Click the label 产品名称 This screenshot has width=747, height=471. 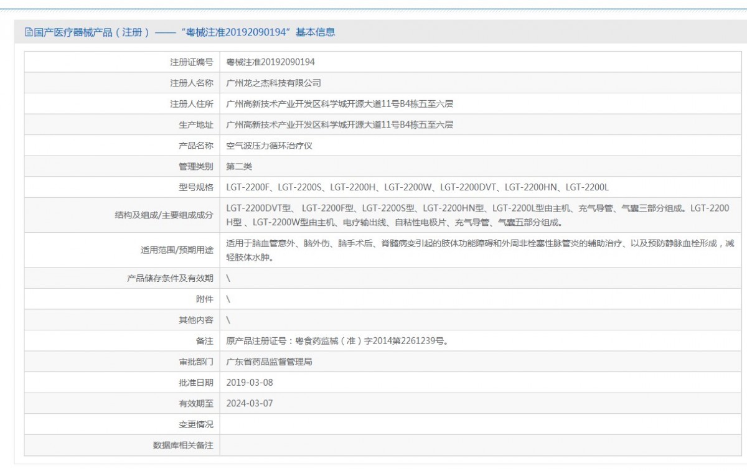[196, 146]
